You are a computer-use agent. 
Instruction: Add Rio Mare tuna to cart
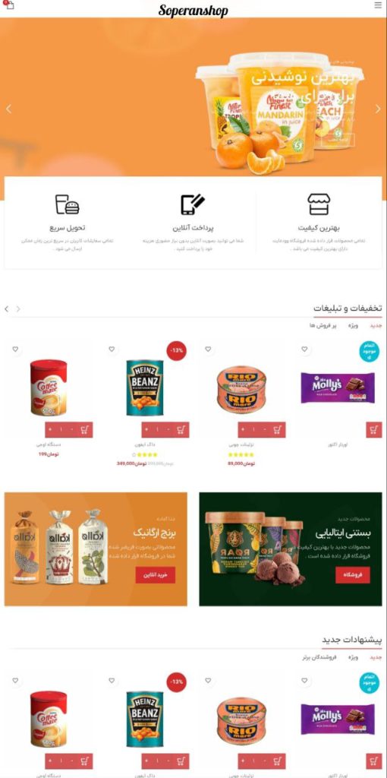[x=278, y=430]
